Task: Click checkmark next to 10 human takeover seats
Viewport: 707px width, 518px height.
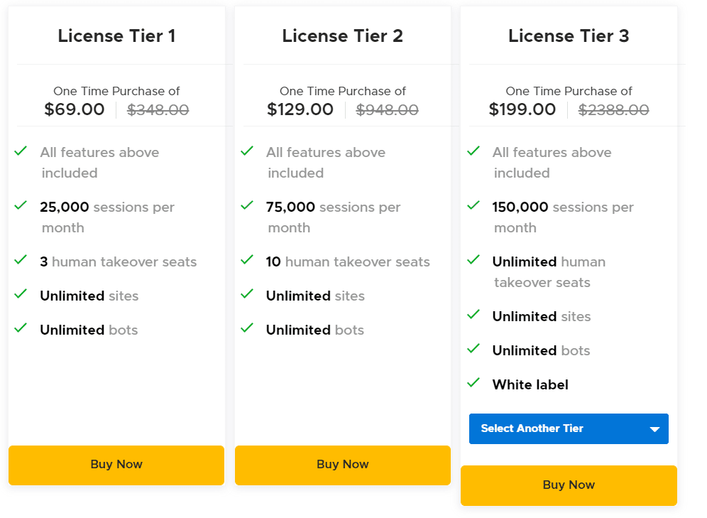Action: (247, 260)
